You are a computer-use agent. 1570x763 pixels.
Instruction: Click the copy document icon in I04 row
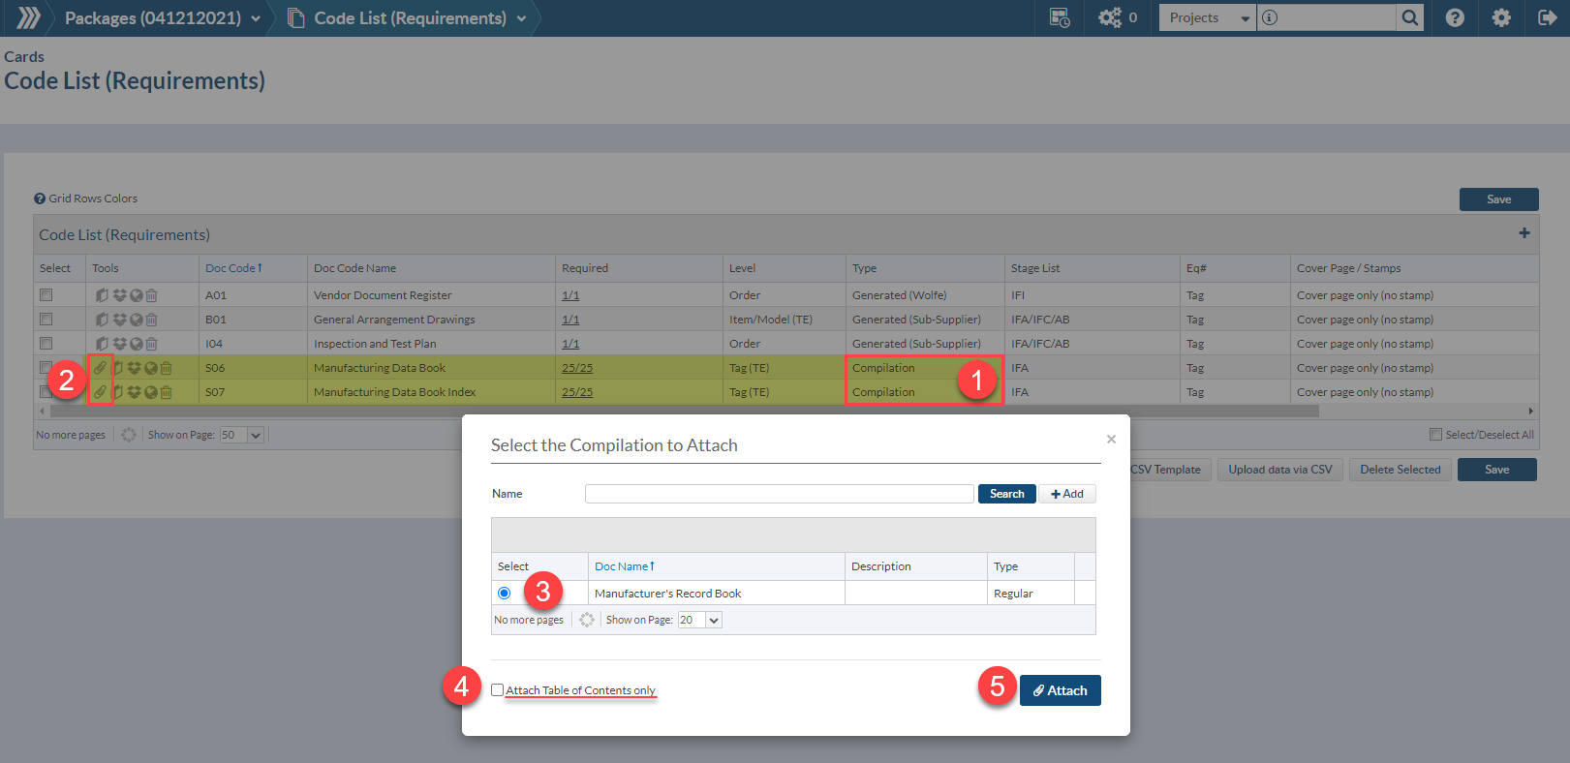point(102,344)
